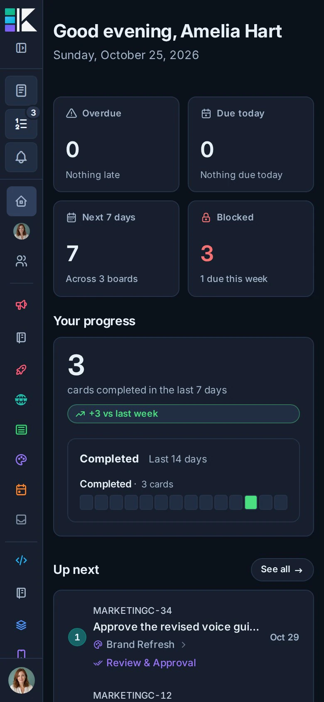Screen dimensions: 324x702
Task: Open the Overdue summary tile
Action: pos(116,144)
